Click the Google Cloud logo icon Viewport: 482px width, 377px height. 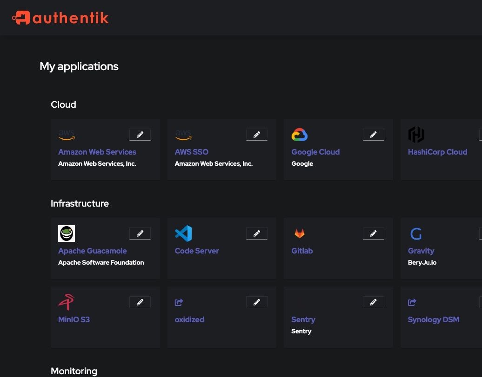[300, 135]
